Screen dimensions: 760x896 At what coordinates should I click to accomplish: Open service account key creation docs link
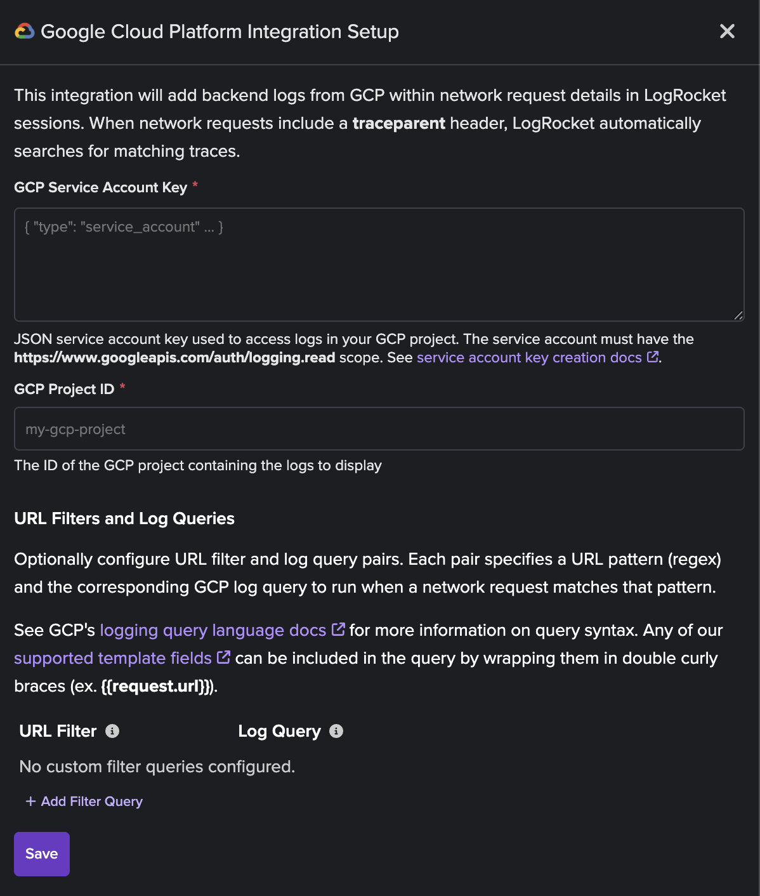529,357
